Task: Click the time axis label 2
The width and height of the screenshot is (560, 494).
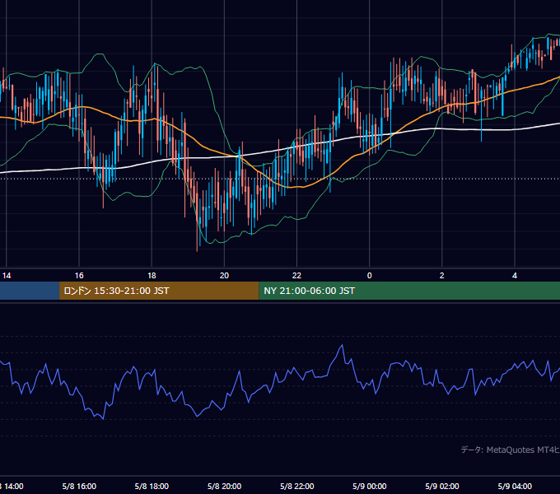Action: tap(441, 276)
